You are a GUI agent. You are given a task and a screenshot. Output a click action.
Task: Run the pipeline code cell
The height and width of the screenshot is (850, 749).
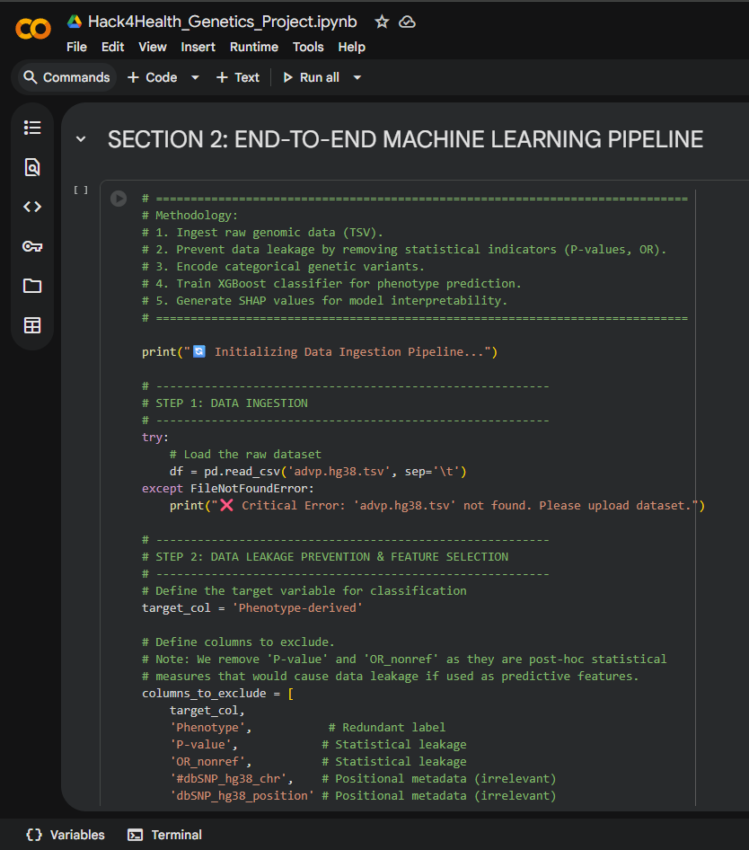(x=119, y=199)
